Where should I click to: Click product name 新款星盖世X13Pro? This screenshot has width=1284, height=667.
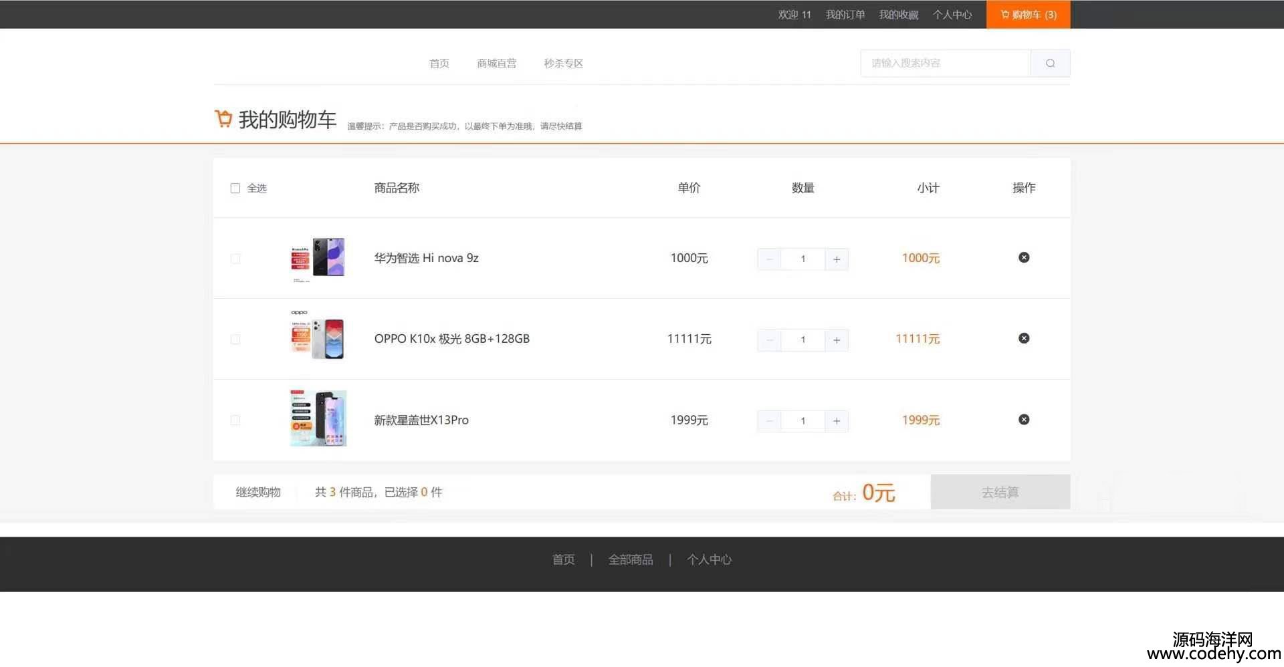coord(421,420)
